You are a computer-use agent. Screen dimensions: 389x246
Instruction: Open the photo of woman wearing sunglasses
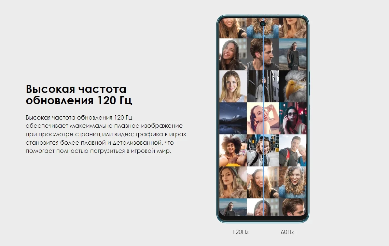(293, 118)
